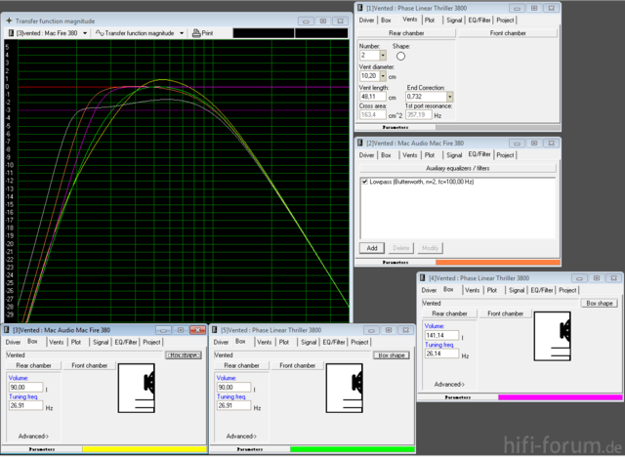Expand Advanced options in window [4]
The image size is (625, 457).
coord(449,385)
